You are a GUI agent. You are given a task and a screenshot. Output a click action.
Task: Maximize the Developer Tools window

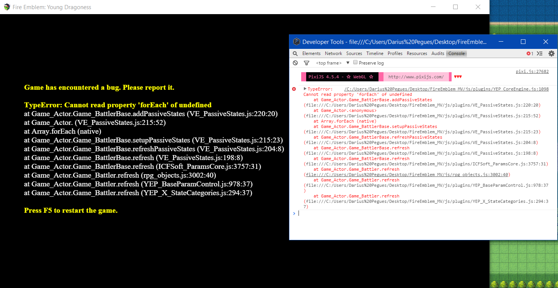click(x=523, y=42)
